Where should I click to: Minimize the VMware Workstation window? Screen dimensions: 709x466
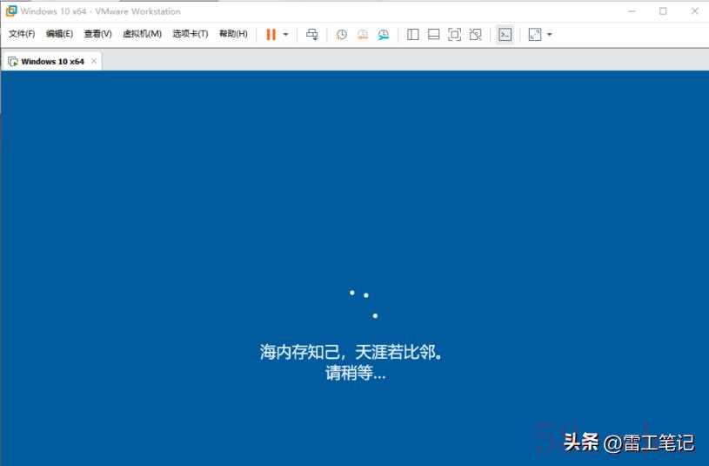(x=632, y=10)
